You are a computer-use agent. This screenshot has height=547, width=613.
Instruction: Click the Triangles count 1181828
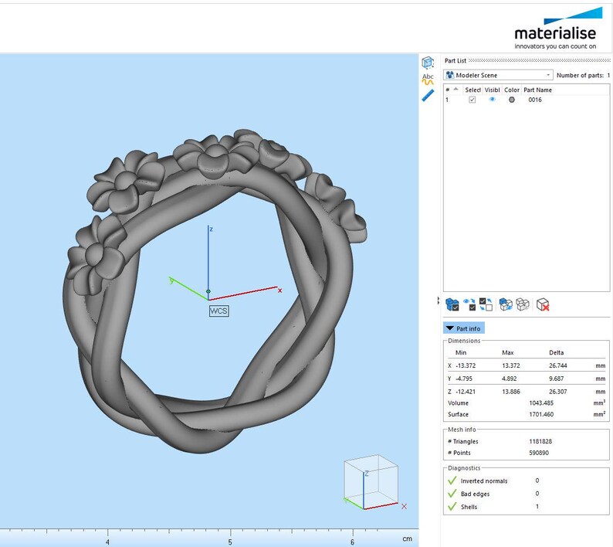540,441
